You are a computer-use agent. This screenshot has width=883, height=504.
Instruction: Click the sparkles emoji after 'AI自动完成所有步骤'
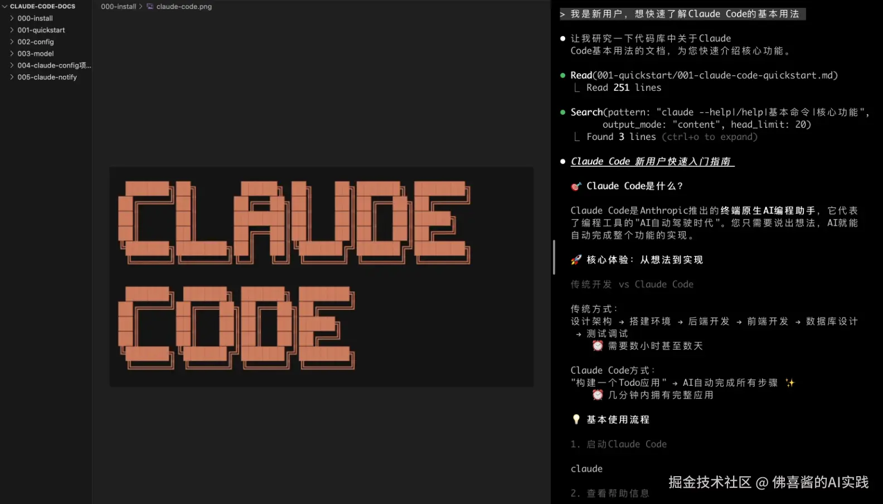tap(789, 382)
